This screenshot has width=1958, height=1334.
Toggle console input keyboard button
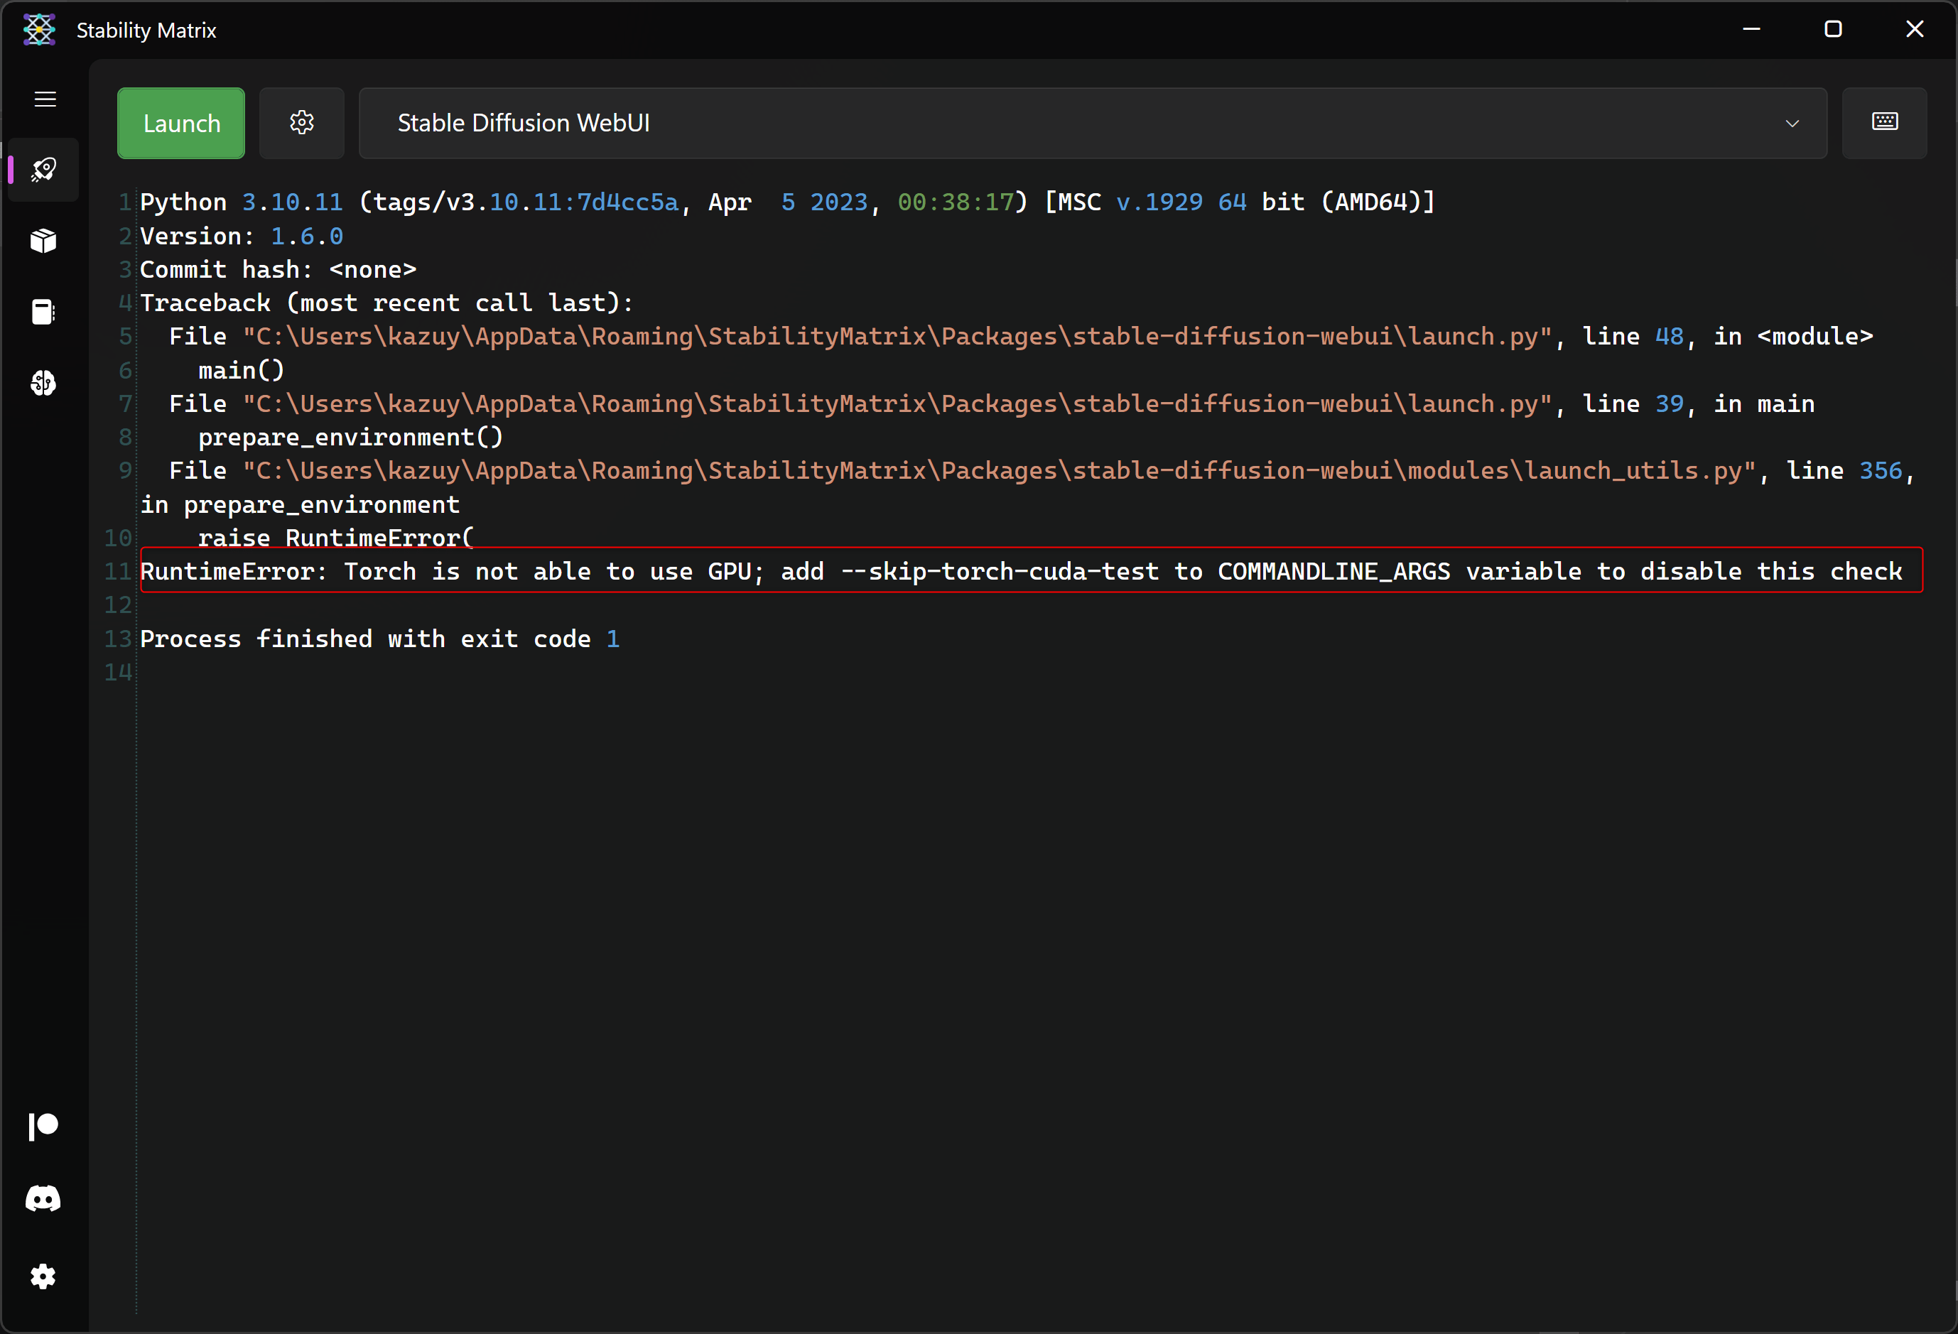[1884, 123]
